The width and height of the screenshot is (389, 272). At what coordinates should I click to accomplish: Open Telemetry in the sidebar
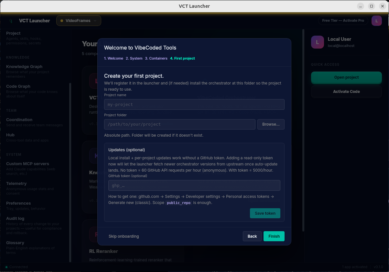point(34,188)
